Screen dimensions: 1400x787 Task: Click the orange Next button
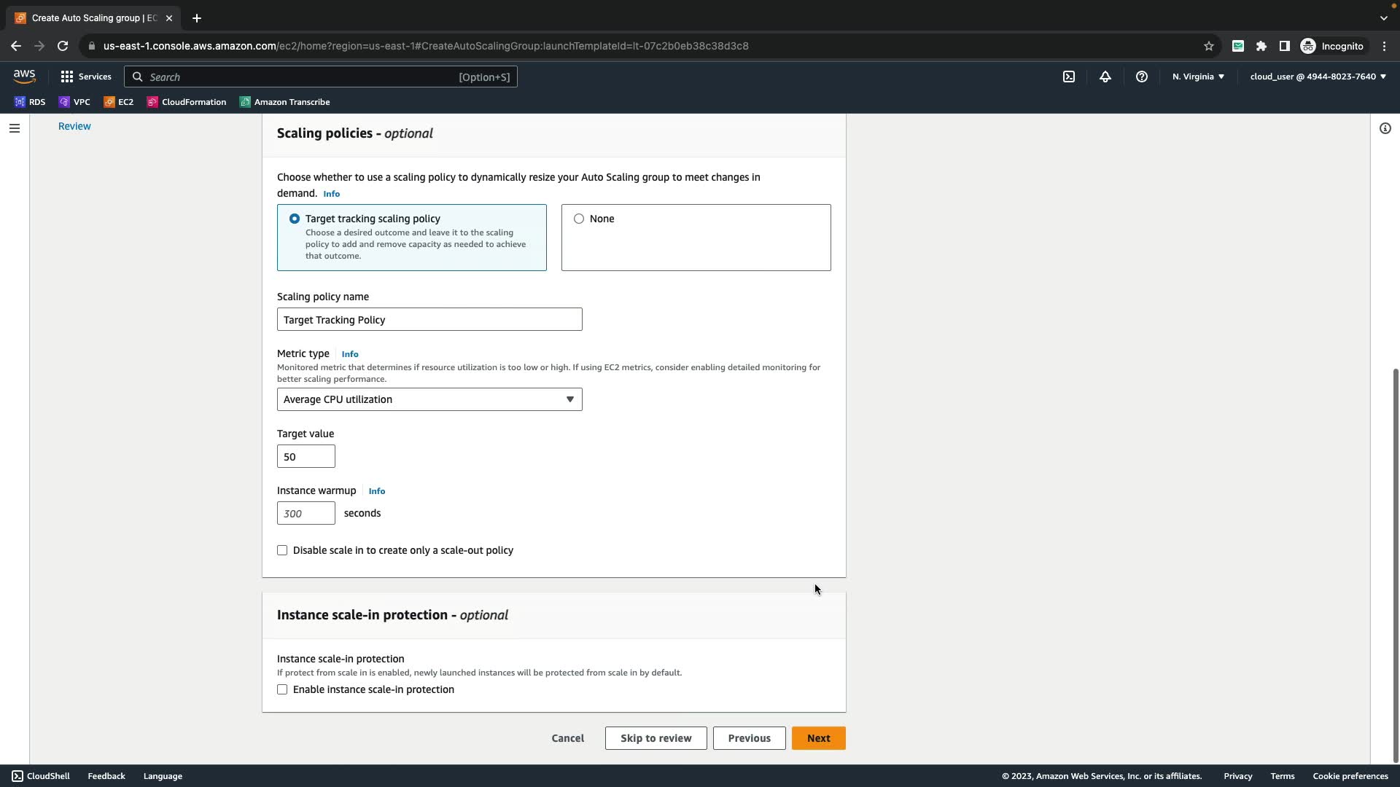(818, 738)
